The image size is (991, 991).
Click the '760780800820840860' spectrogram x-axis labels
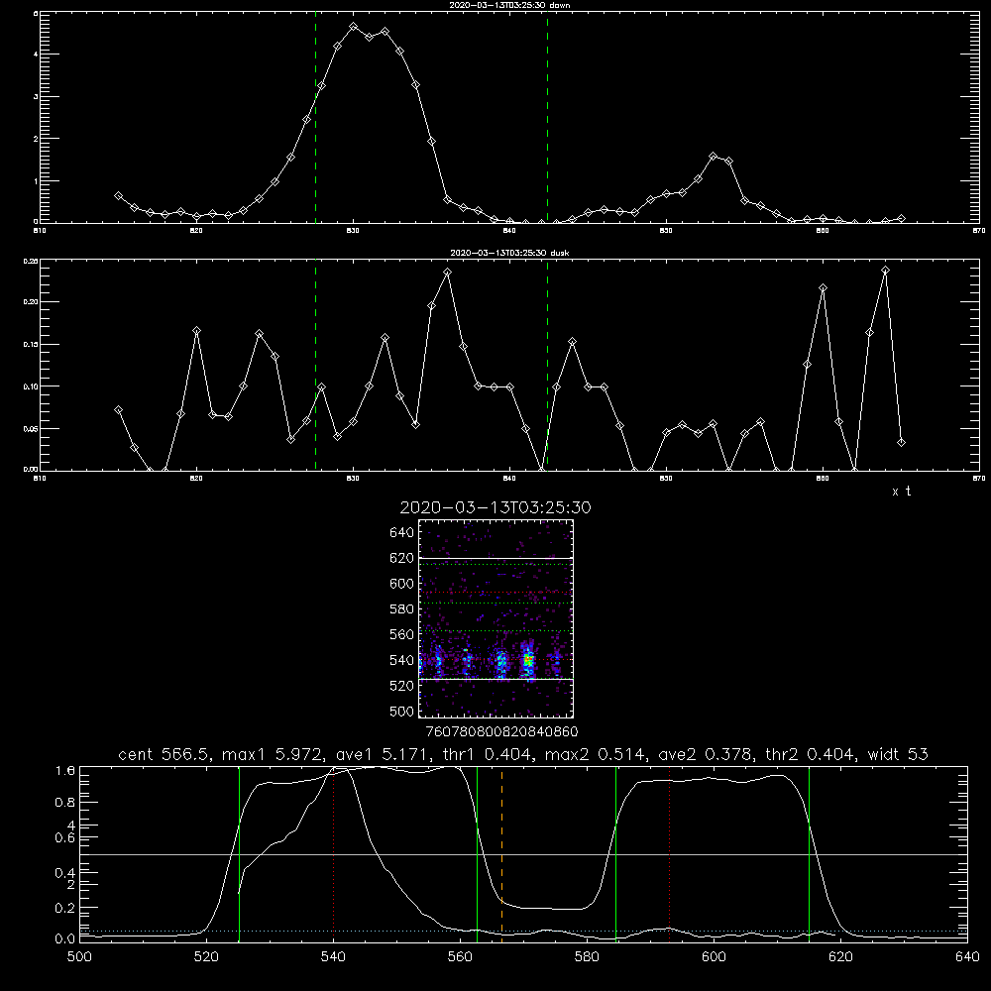[501, 732]
